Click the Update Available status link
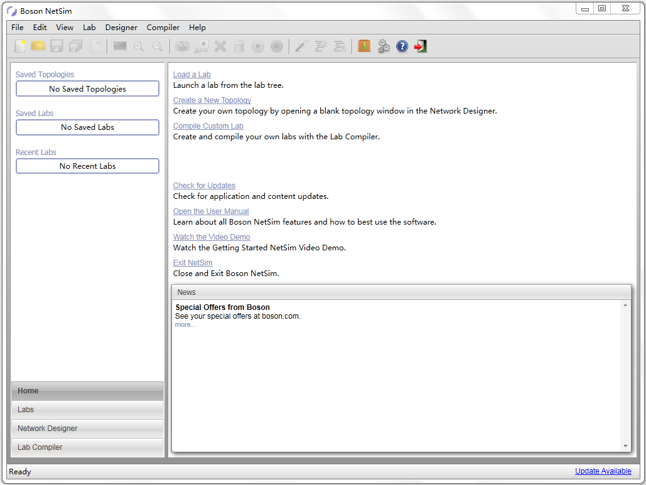 click(603, 471)
